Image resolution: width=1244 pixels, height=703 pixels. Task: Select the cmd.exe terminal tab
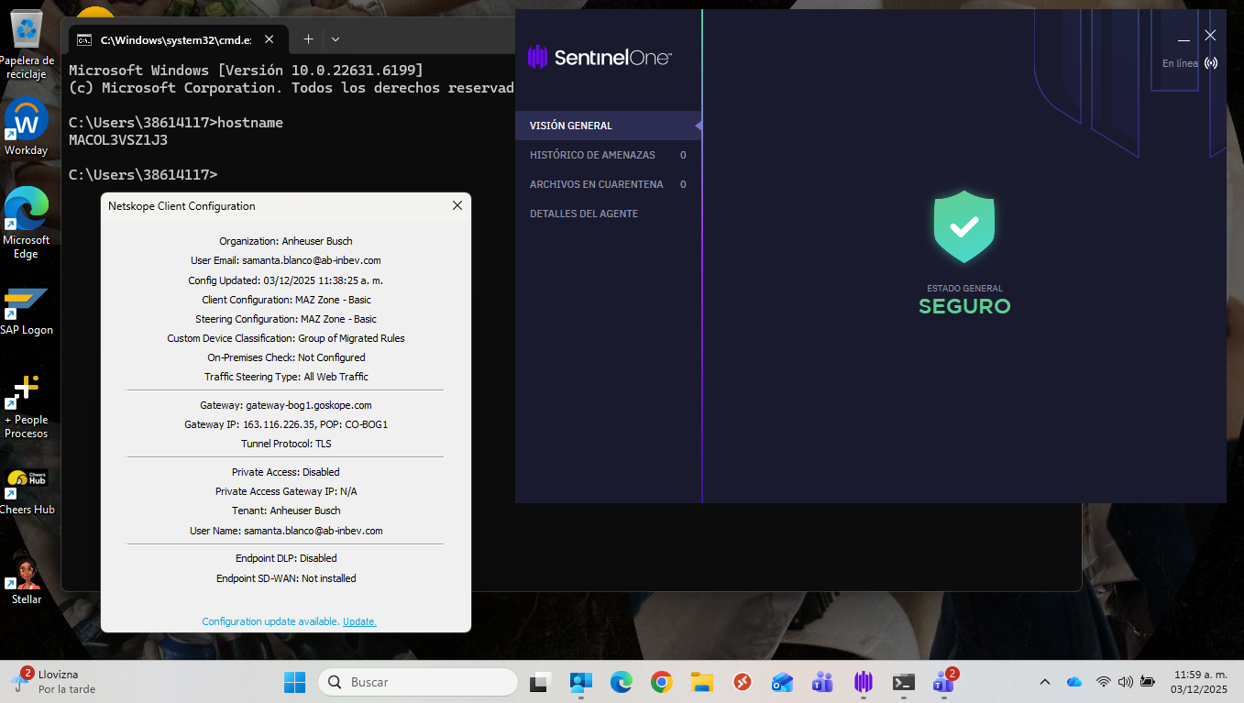coord(179,39)
